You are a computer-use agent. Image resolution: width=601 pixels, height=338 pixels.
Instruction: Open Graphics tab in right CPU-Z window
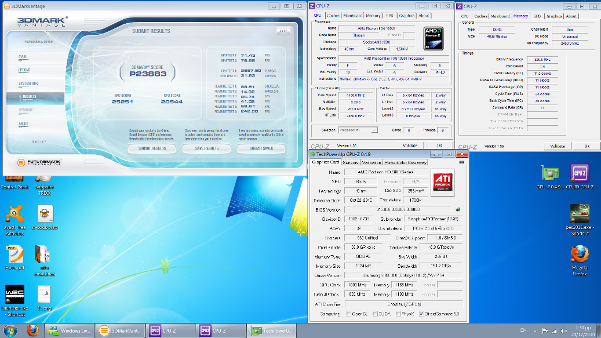pyautogui.click(x=554, y=16)
